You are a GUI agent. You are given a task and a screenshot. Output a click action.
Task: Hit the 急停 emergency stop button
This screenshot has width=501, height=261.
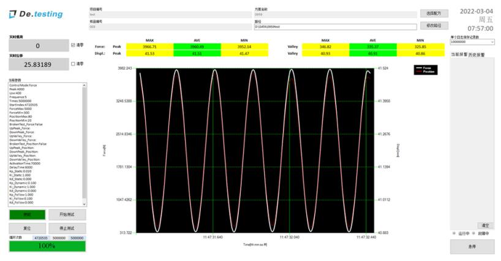pyautogui.click(x=472, y=247)
